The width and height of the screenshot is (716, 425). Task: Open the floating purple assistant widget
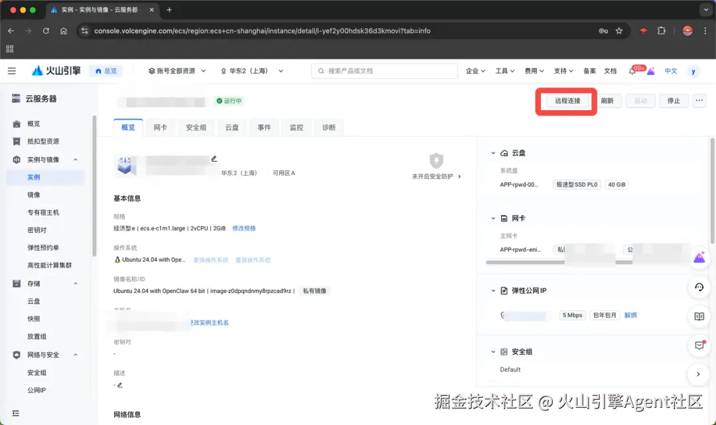click(699, 257)
